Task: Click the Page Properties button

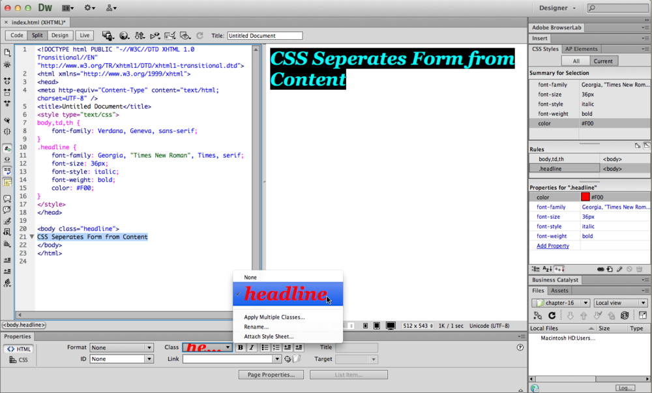Action: (x=271, y=374)
